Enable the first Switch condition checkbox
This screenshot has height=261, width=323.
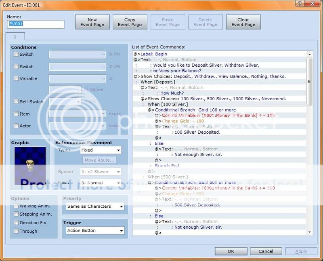coord(16,55)
